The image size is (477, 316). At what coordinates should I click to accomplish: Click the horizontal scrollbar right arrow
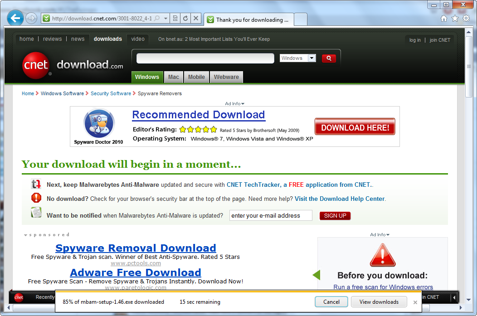pos(461,308)
